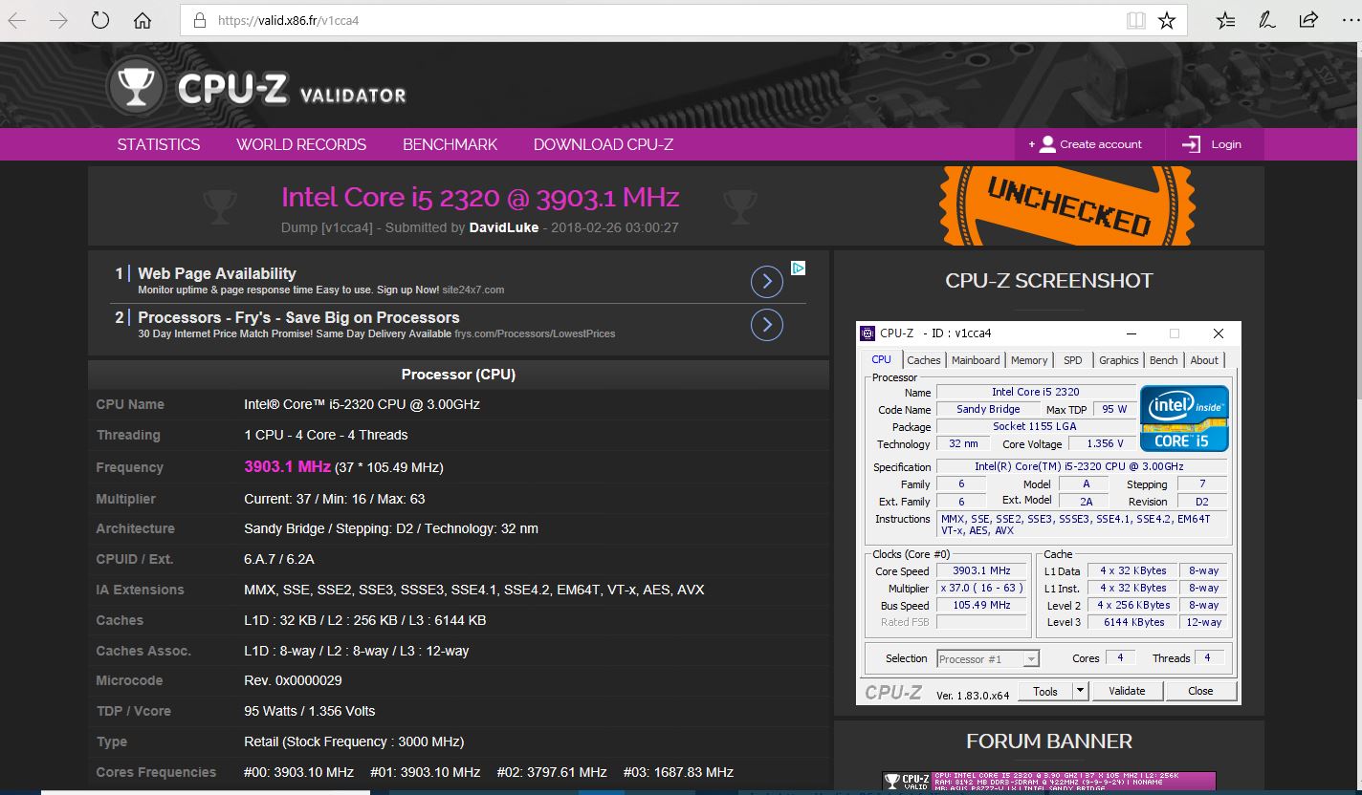Open the browser home page icon
The image size is (1362, 795).
[143, 20]
